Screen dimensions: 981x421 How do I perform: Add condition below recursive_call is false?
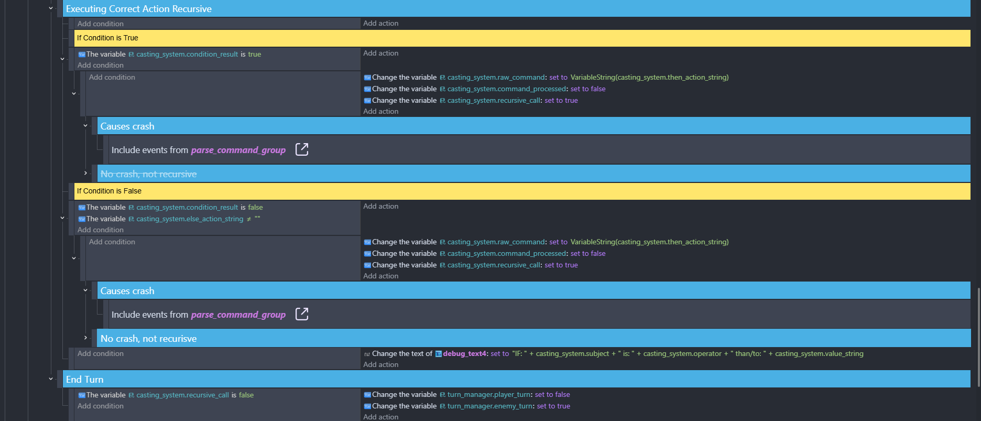pos(101,406)
